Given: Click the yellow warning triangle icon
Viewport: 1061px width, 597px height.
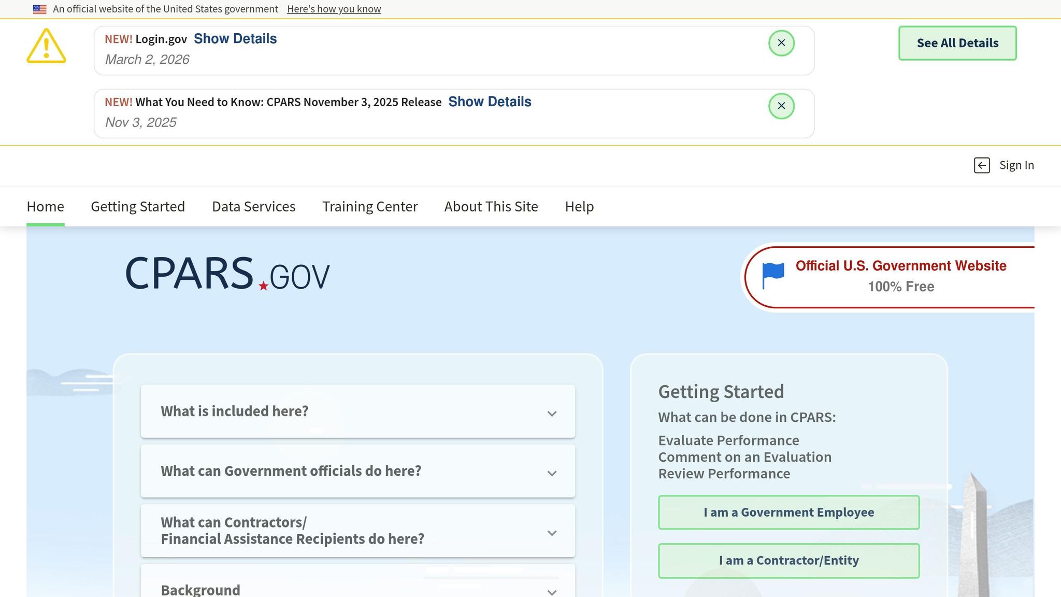Looking at the screenshot, I should [x=46, y=46].
